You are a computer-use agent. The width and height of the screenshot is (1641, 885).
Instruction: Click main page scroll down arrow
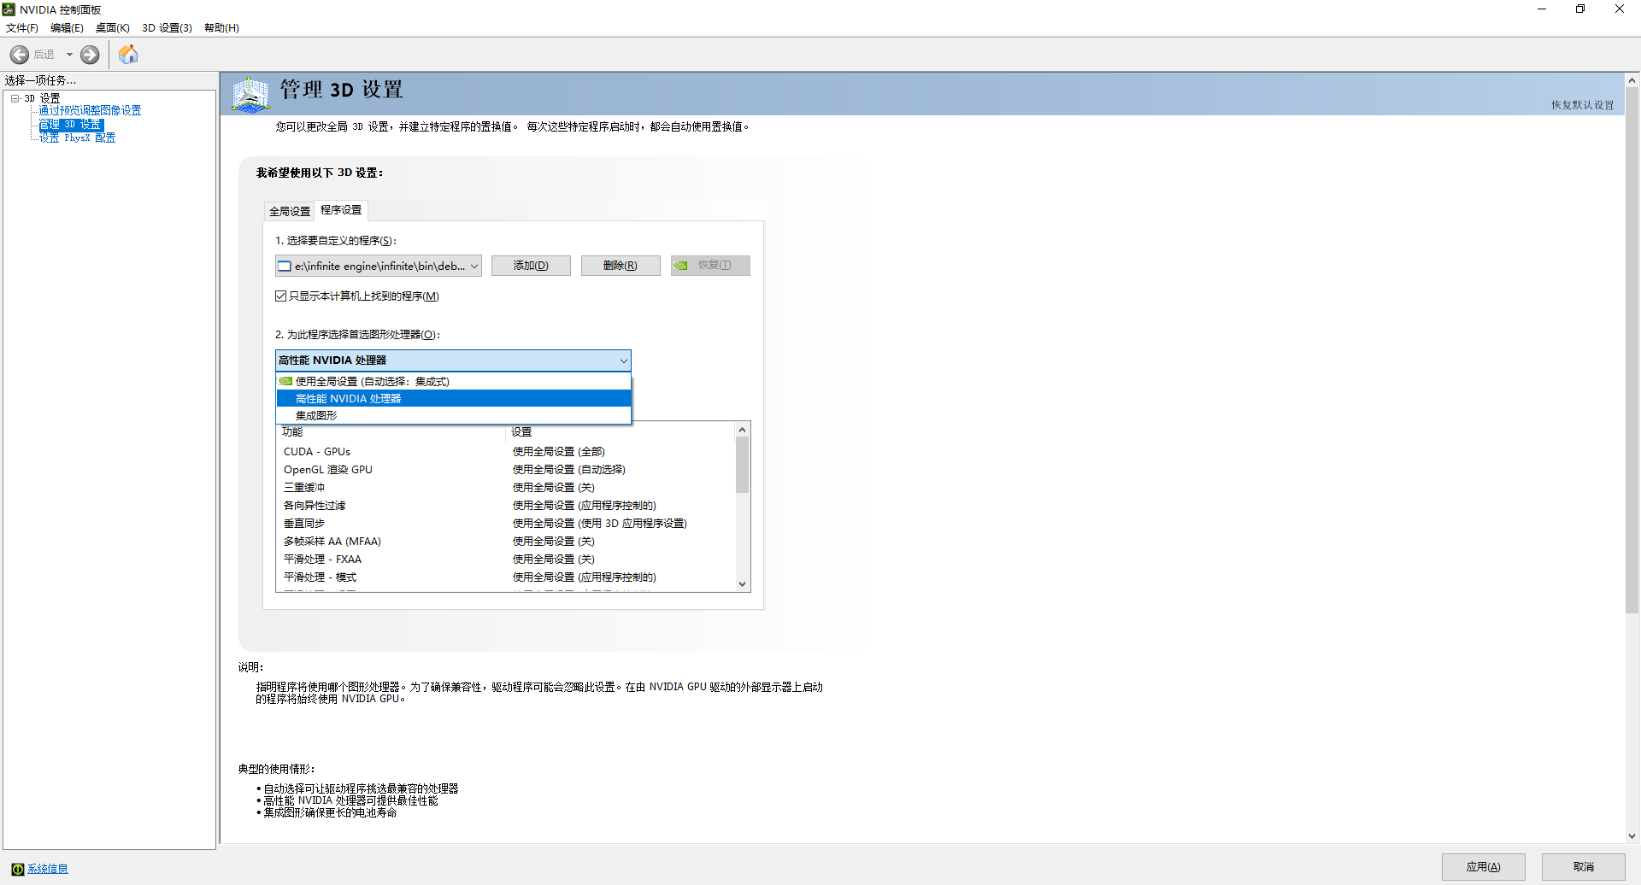1632,836
